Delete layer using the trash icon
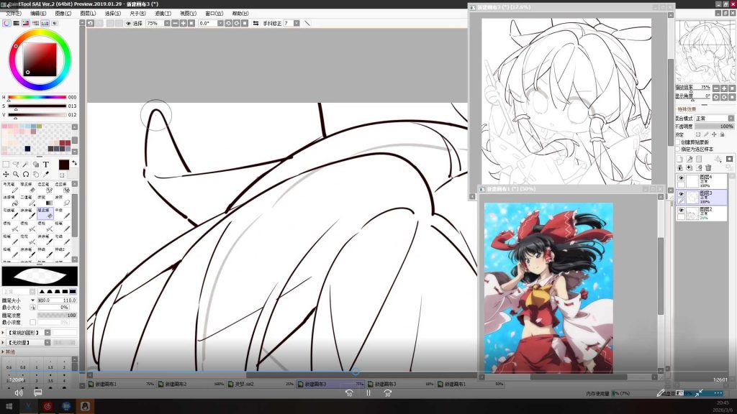This screenshot has height=414, width=737. [x=708, y=167]
